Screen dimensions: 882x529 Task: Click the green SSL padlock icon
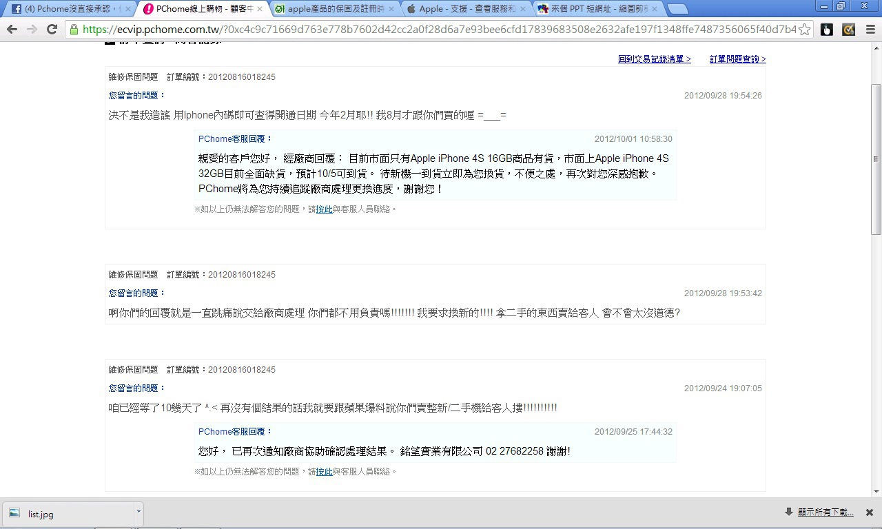coord(74,30)
